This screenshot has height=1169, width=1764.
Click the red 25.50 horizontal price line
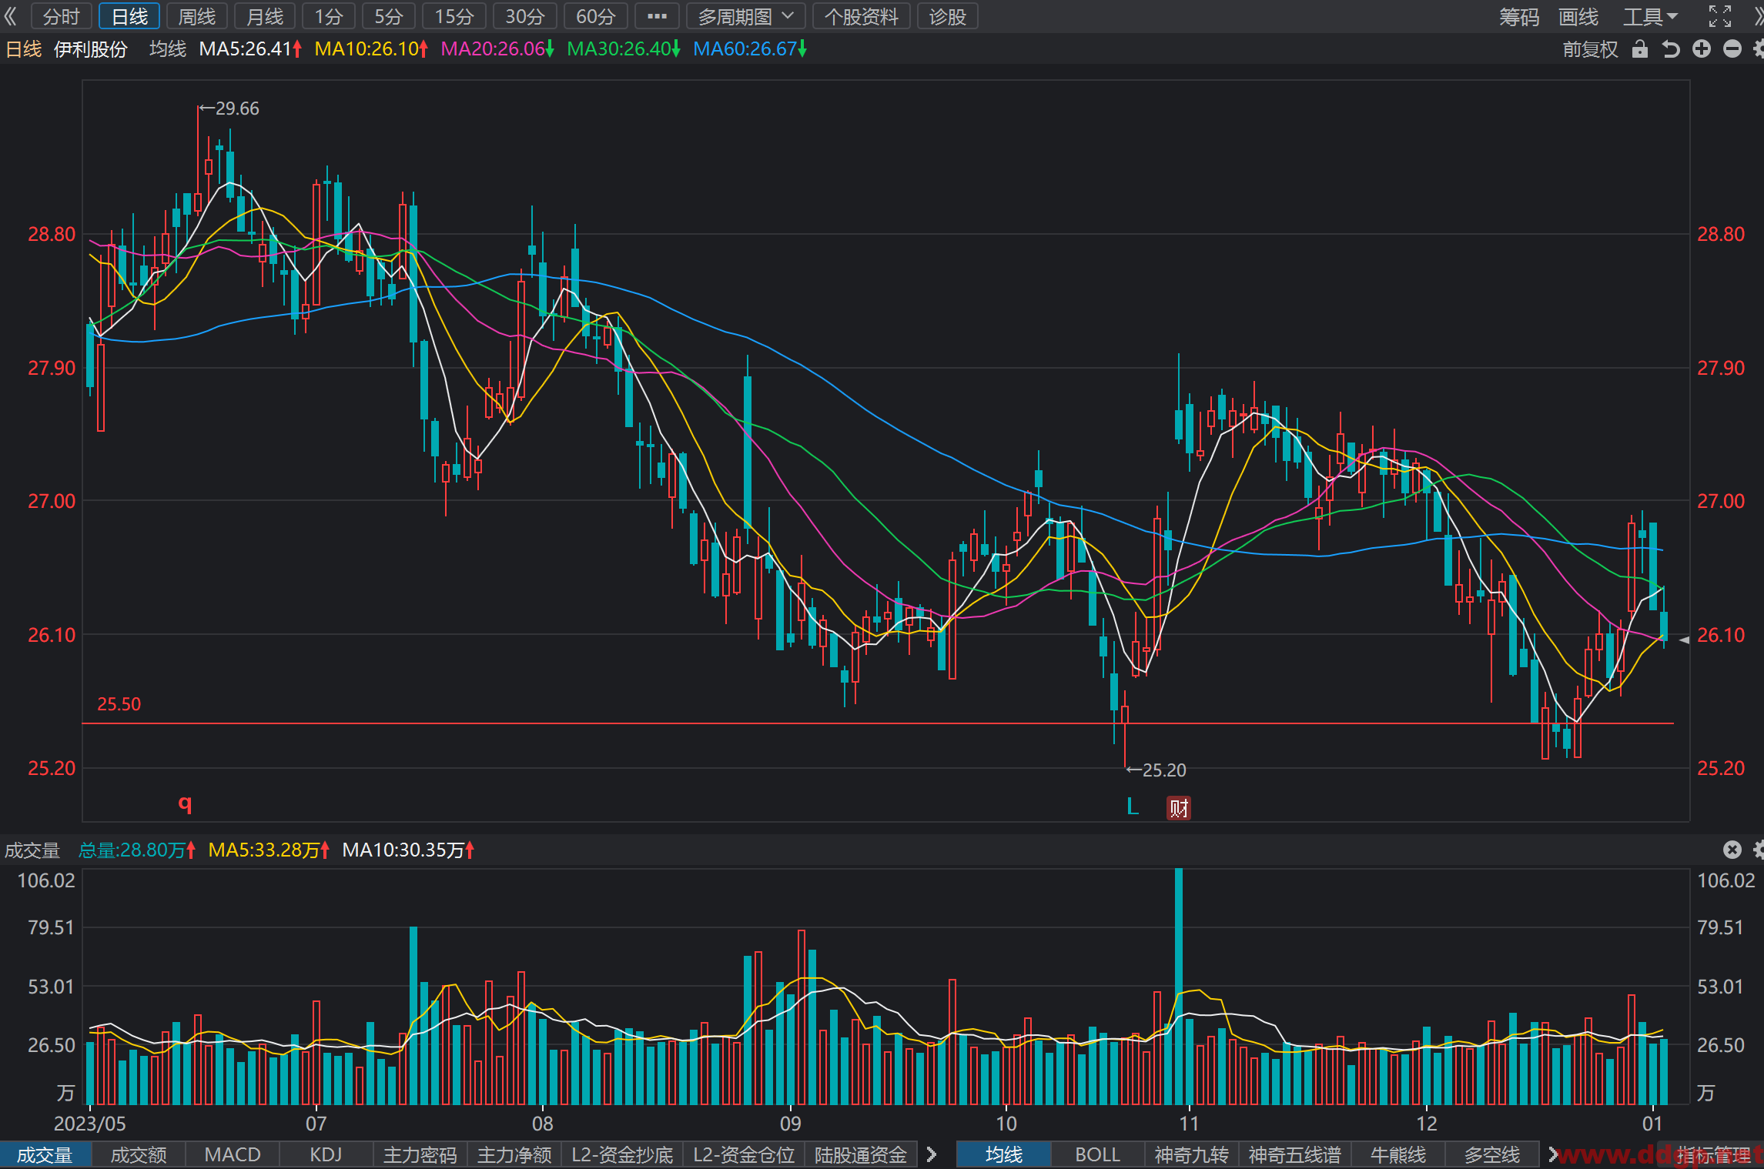[x=878, y=723]
